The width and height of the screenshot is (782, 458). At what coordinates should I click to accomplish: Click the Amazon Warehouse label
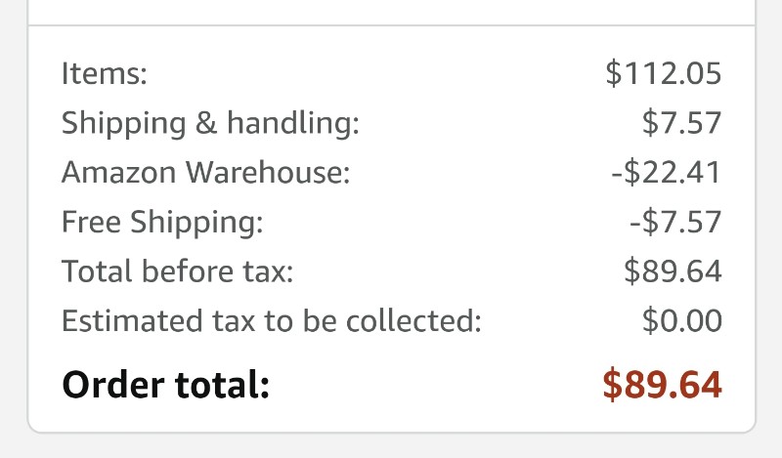tap(205, 173)
